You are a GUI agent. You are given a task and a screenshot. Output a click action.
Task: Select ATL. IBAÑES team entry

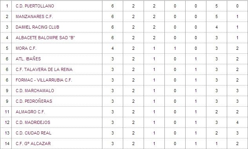[28, 59]
